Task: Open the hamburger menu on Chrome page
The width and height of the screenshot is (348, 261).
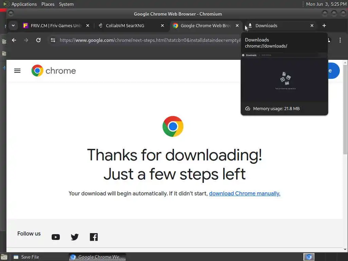Action: (17, 71)
